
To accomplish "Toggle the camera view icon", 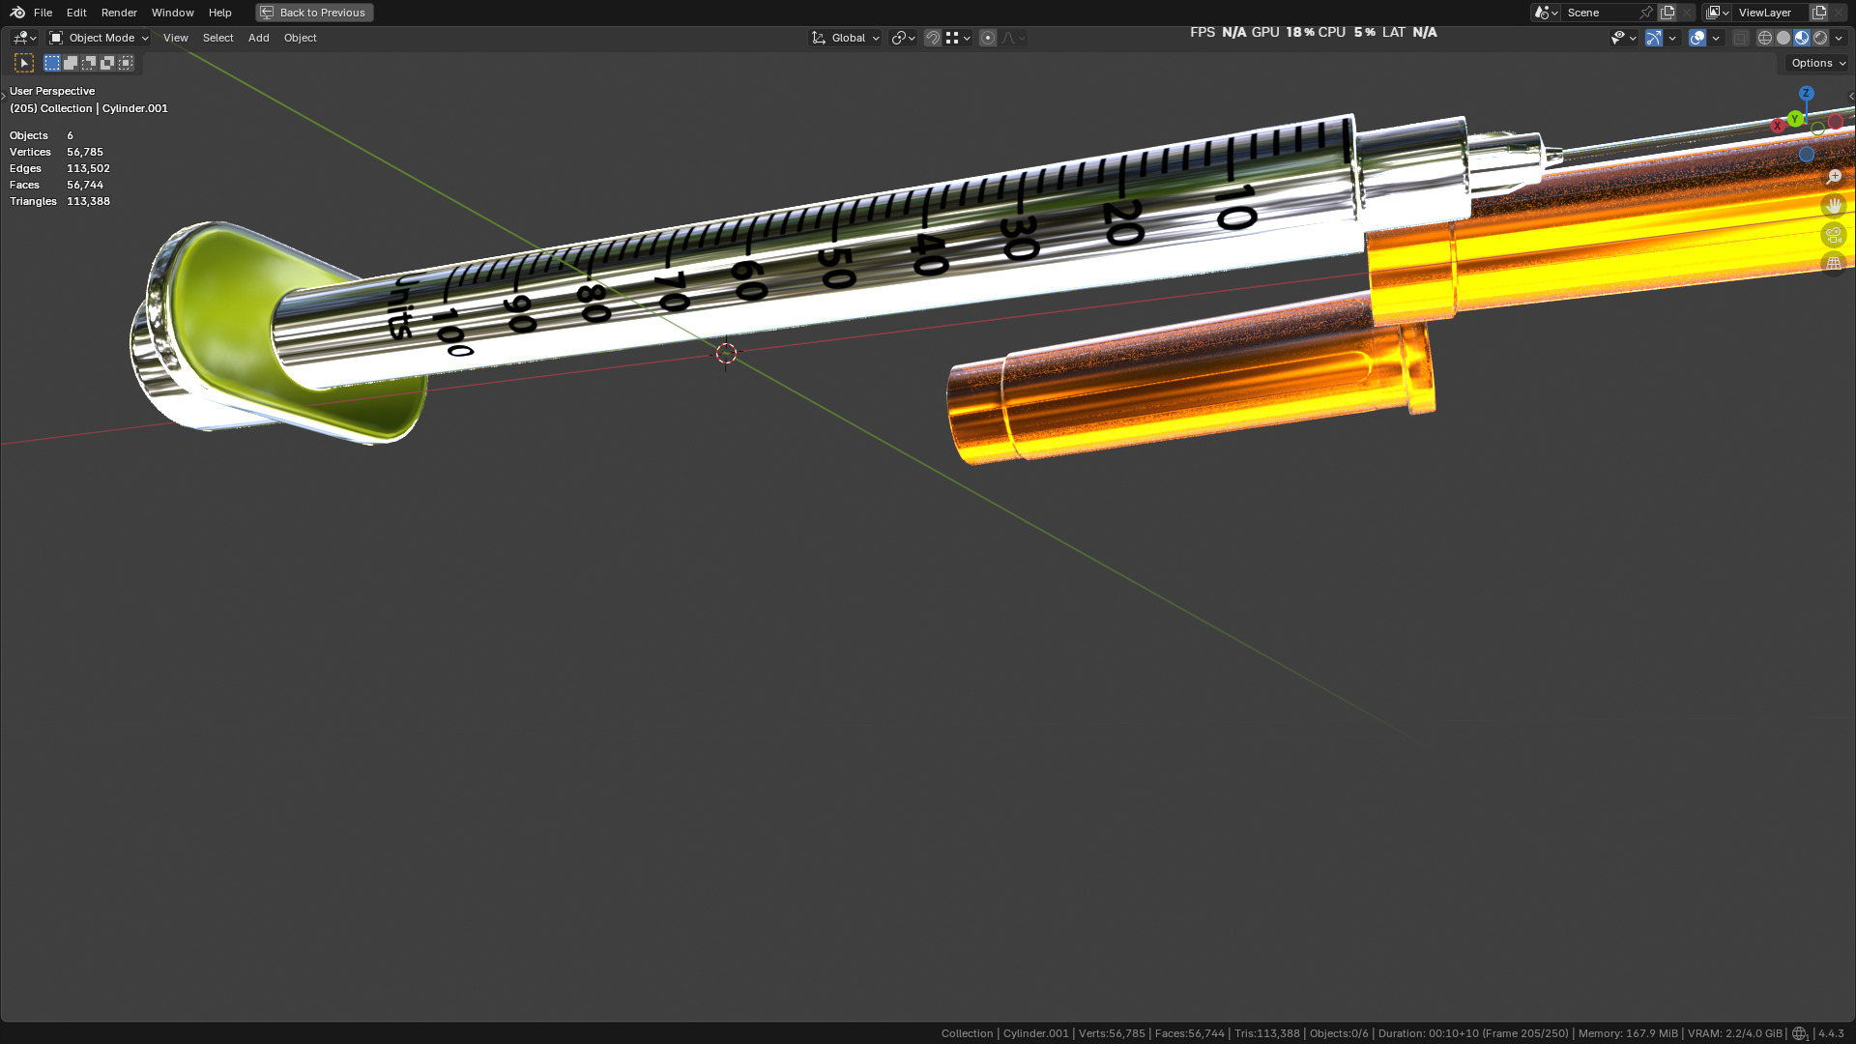I will 1834,235.
